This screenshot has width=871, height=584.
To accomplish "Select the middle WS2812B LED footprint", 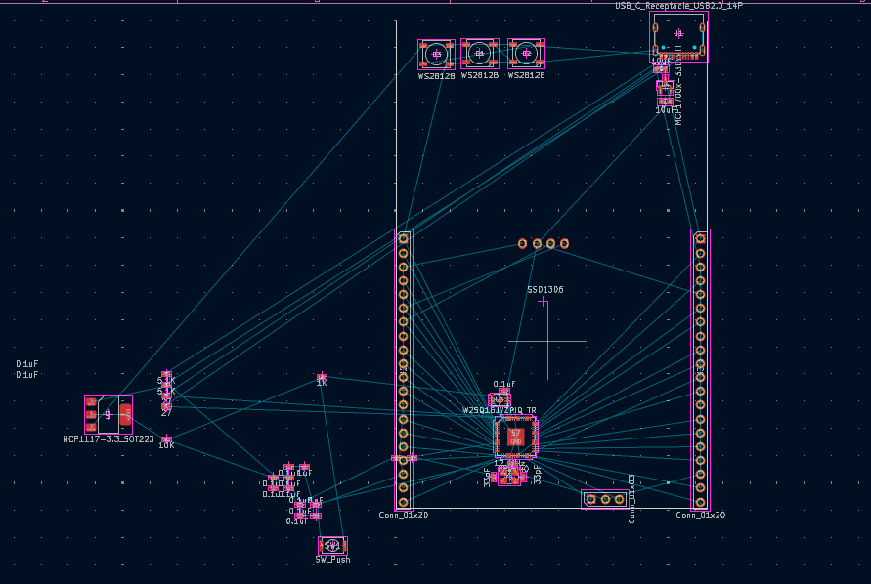I will tap(479, 53).
